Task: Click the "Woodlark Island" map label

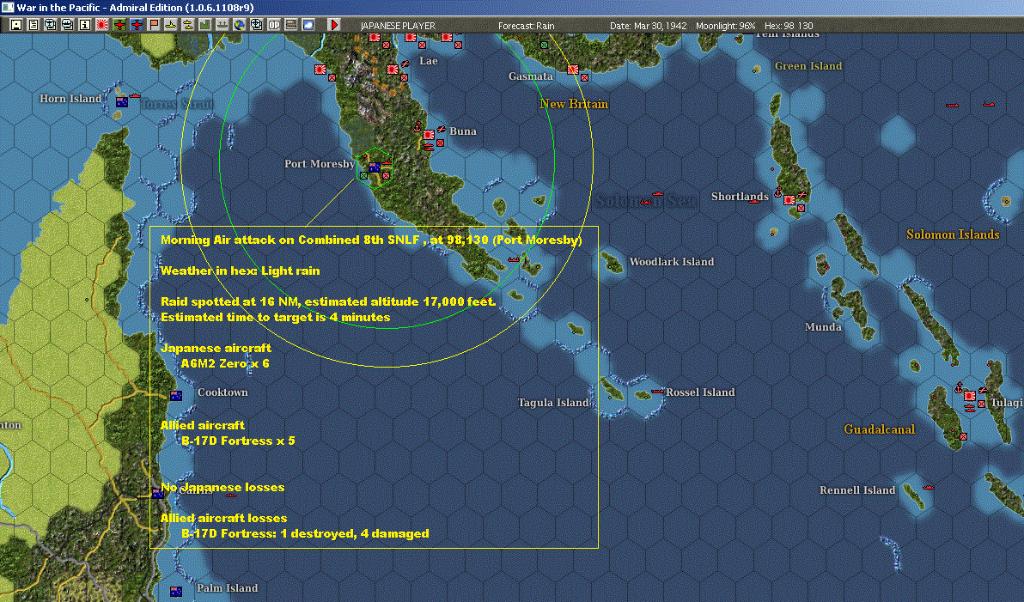Action: (671, 261)
